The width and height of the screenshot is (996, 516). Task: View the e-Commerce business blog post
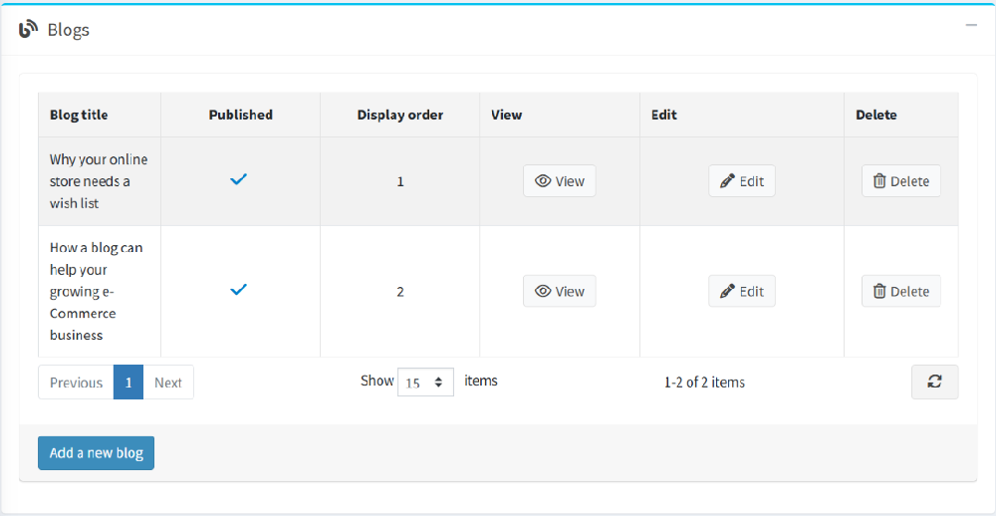pyautogui.click(x=559, y=291)
